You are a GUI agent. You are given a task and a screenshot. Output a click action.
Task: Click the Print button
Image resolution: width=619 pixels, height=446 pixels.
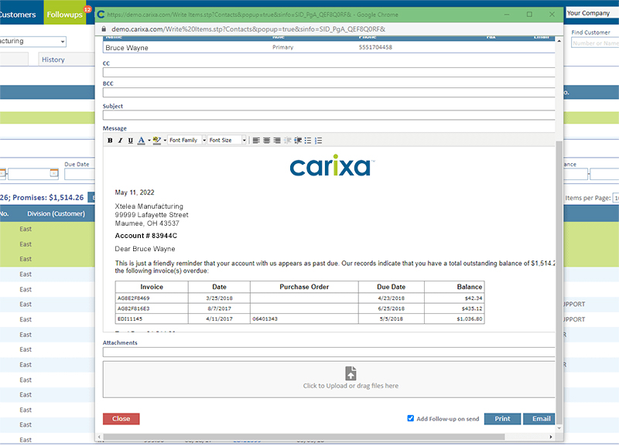502,419
